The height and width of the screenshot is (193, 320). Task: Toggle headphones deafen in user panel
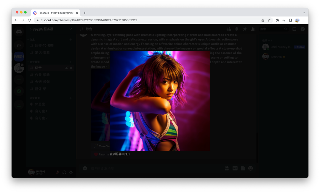(64, 172)
